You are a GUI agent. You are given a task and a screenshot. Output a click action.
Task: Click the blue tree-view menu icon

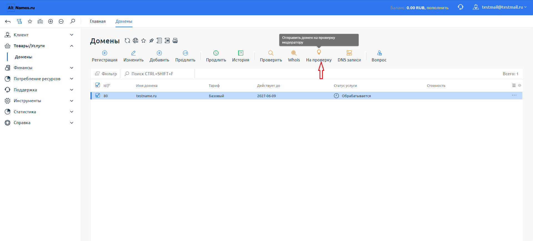19,21
